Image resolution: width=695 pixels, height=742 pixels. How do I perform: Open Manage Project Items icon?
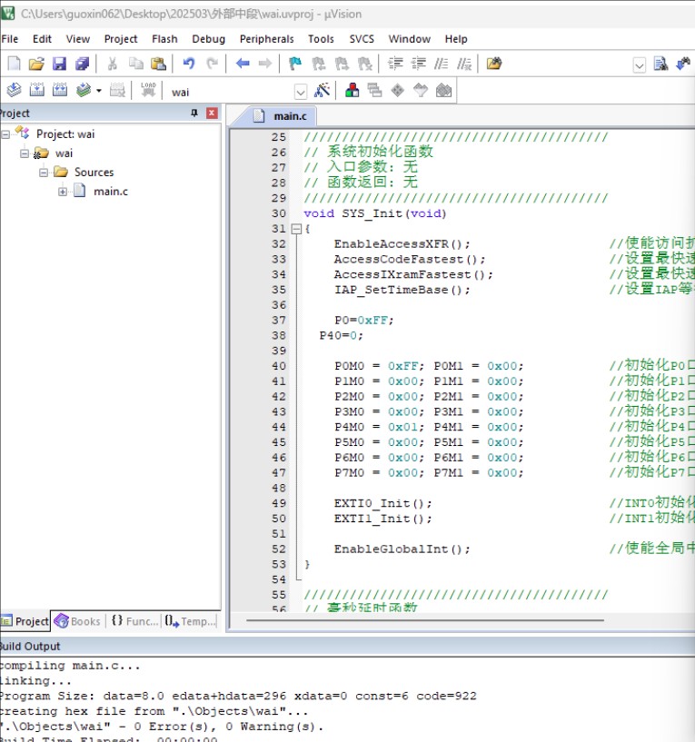point(352,91)
